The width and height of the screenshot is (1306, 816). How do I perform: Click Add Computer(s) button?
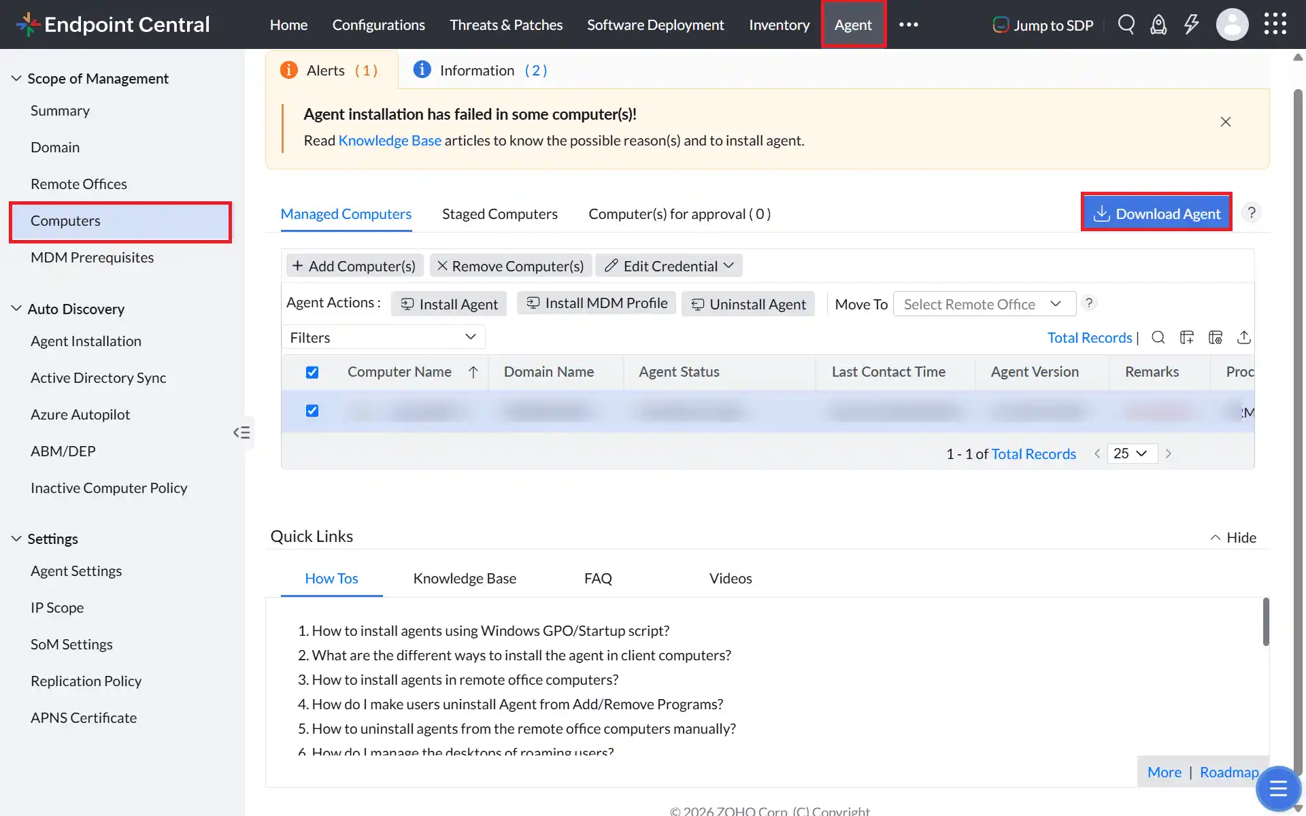pyautogui.click(x=354, y=266)
